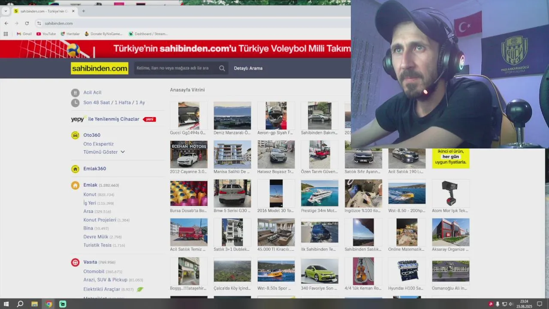
Task: Click the Oto360 car icon
Action: (x=75, y=135)
